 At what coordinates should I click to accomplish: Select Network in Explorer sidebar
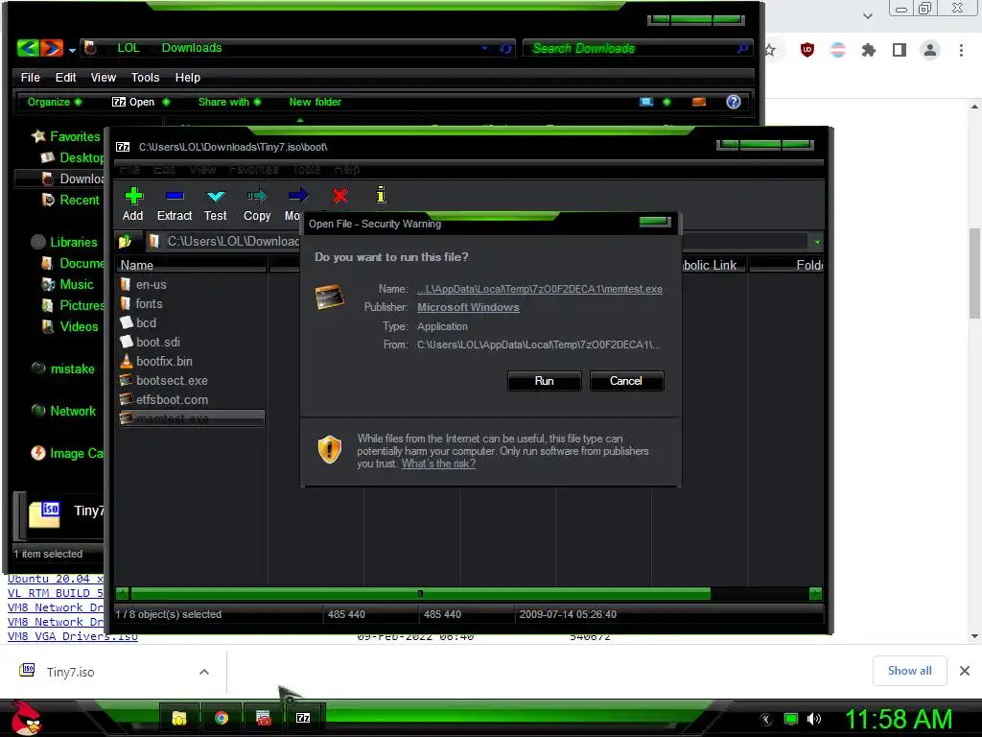click(64, 411)
